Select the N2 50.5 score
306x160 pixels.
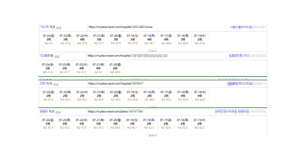coord(99,100)
